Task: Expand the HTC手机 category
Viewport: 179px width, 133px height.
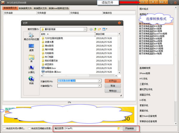Action: tap(143, 79)
